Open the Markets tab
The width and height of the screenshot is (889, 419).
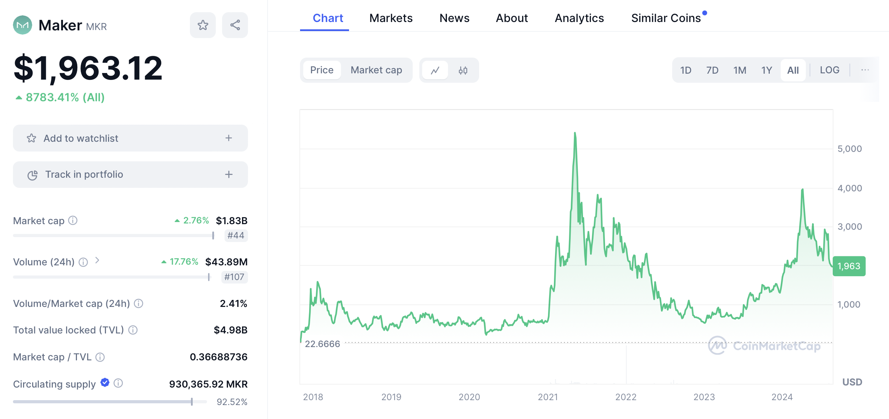pyautogui.click(x=391, y=18)
